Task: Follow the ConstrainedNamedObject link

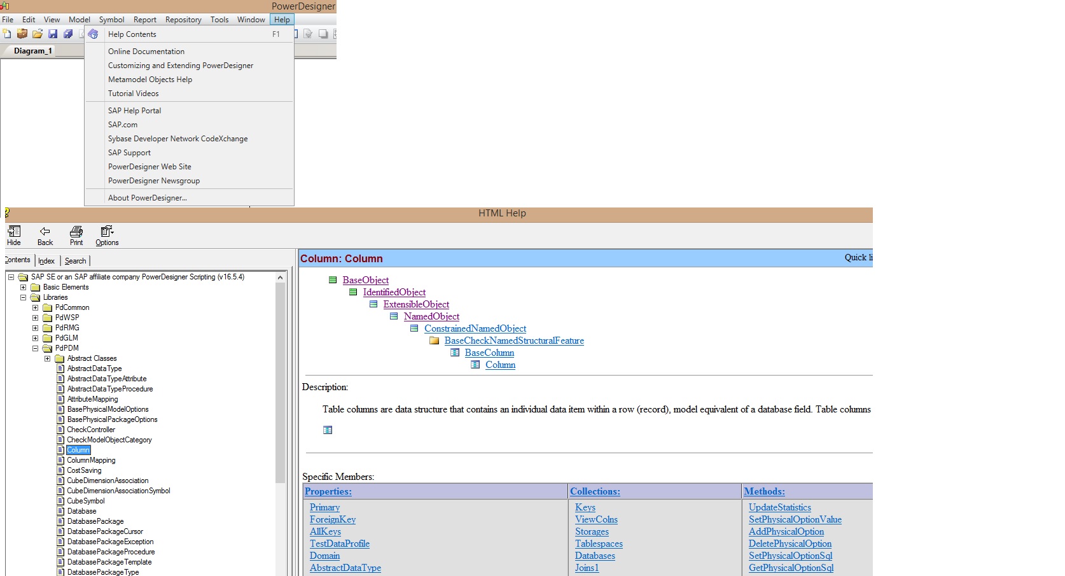Action: 475,328
